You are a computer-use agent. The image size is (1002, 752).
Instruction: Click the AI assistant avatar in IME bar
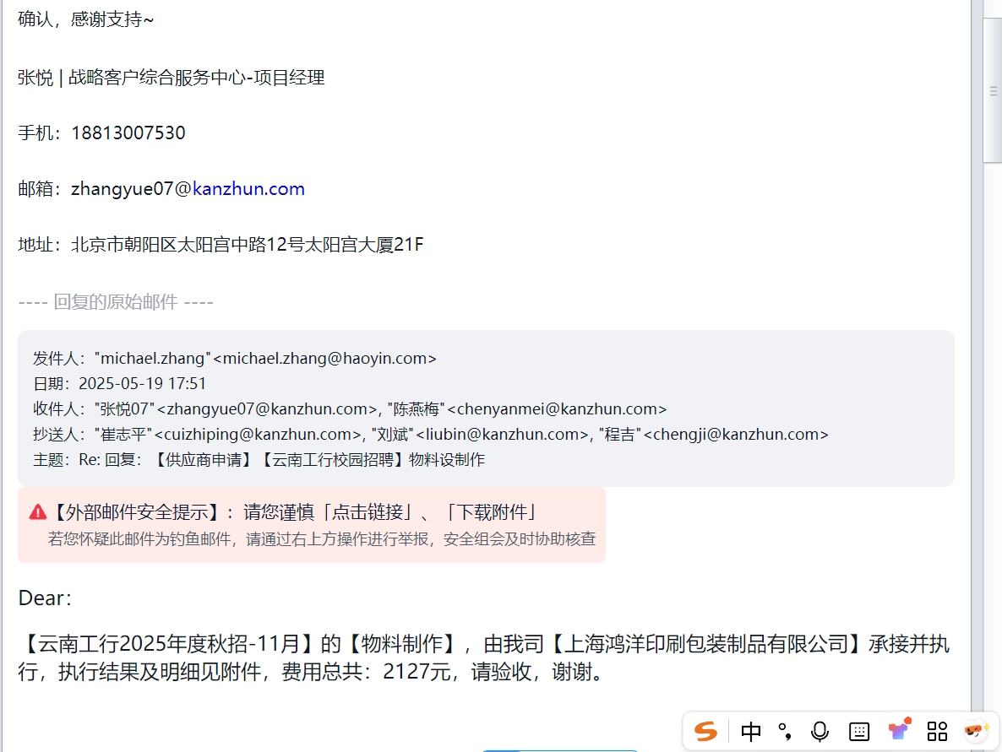tap(976, 731)
